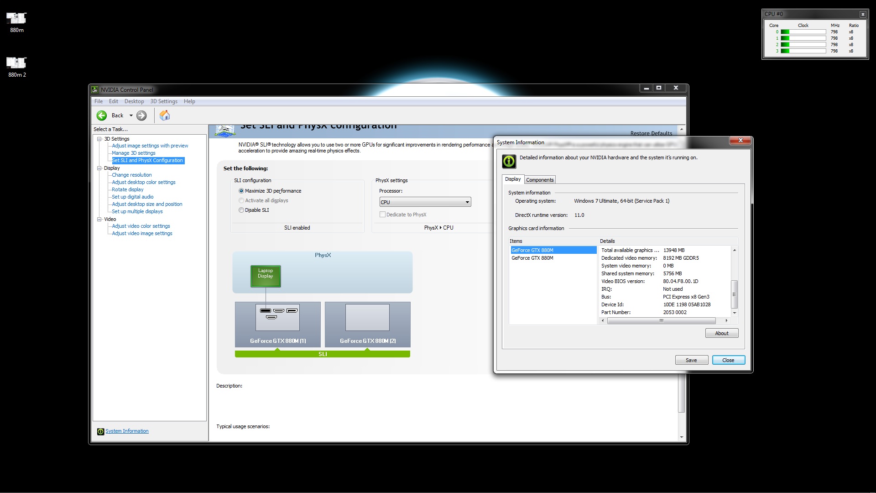876x493 pixels.
Task: Select Rotate display
Action: coord(128,189)
